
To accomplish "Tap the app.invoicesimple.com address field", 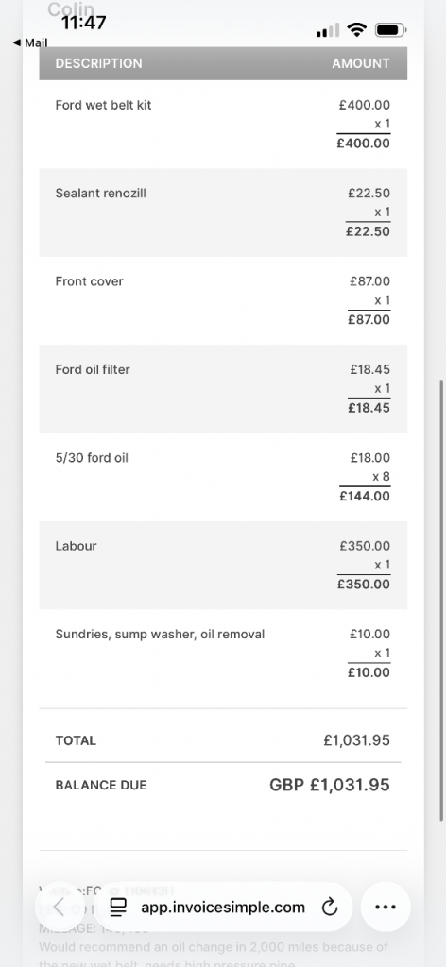I will (223, 907).
